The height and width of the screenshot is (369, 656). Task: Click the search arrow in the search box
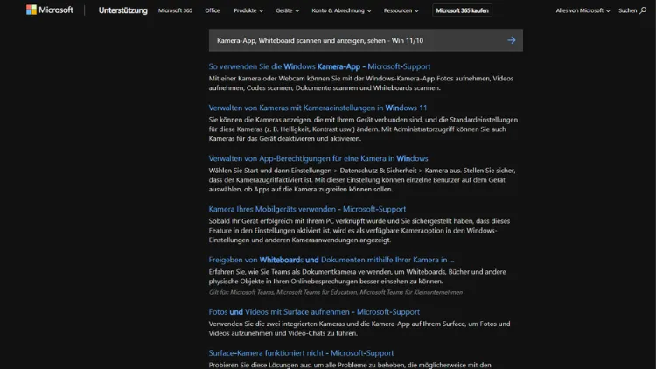512,40
